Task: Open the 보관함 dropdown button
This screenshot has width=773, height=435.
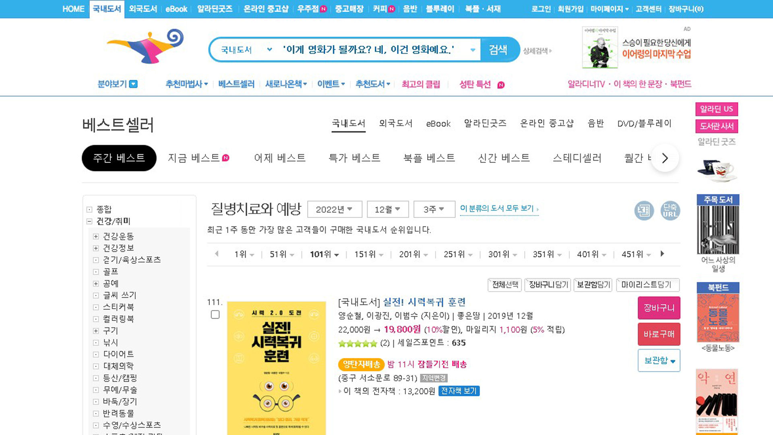Action: pyautogui.click(x=659, y=360)
